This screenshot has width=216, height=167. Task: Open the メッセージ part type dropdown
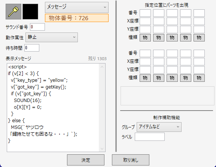point(77,7)
